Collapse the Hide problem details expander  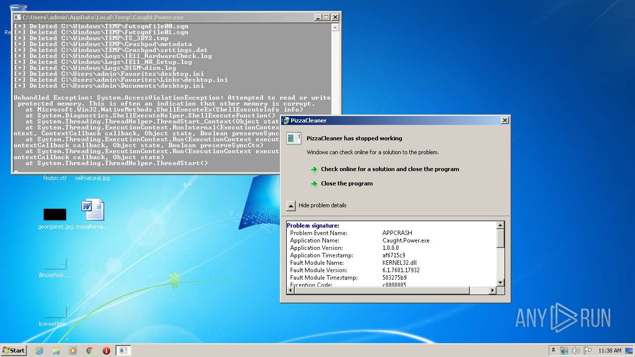pos(291,205)
